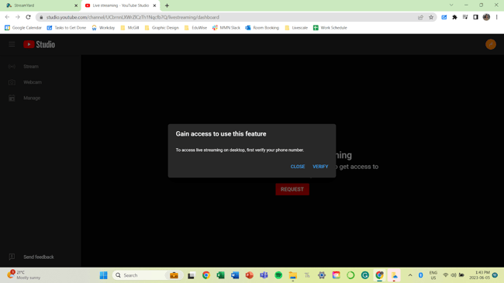The height and width of the screenshot is (283, 504).
Task: Click the red REQUEST button
Action: click(x=292, y=189)
